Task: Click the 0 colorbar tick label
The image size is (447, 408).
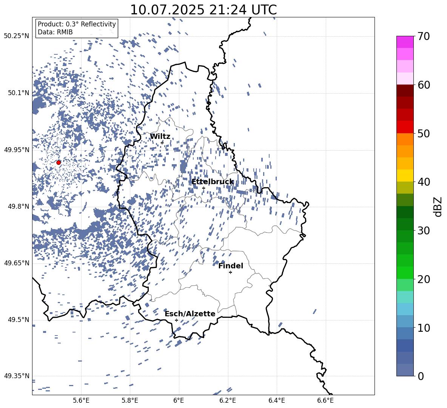Action: 421,376
